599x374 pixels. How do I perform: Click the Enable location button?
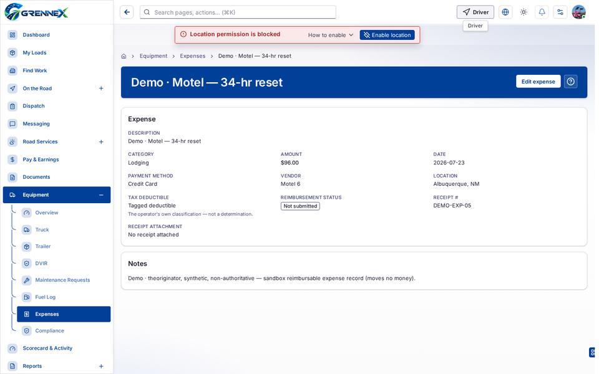(387, 35)
